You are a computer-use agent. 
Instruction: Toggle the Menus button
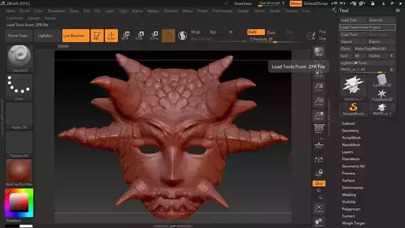[x=295, y=4]
